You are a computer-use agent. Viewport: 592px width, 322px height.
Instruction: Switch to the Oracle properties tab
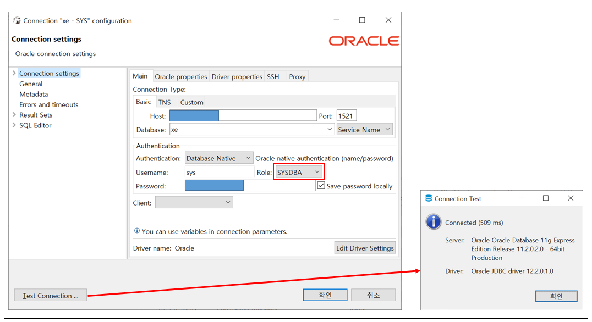181,76
